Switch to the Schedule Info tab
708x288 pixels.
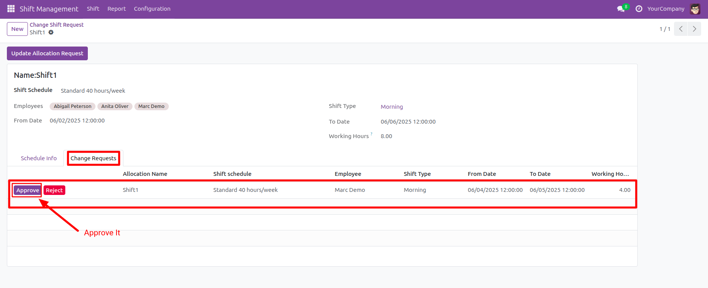click(39, 158)
